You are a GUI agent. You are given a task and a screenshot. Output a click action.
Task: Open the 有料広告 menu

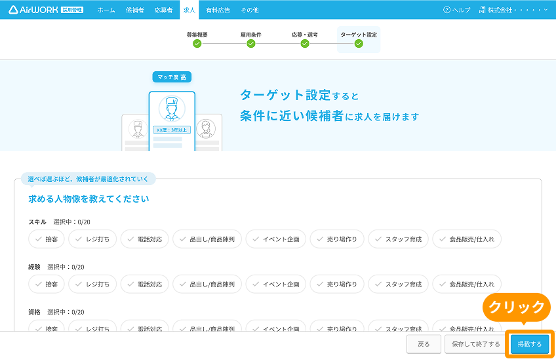218,10
